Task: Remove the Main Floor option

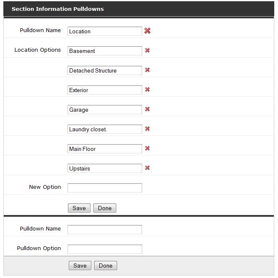Action: click(147, 148)
